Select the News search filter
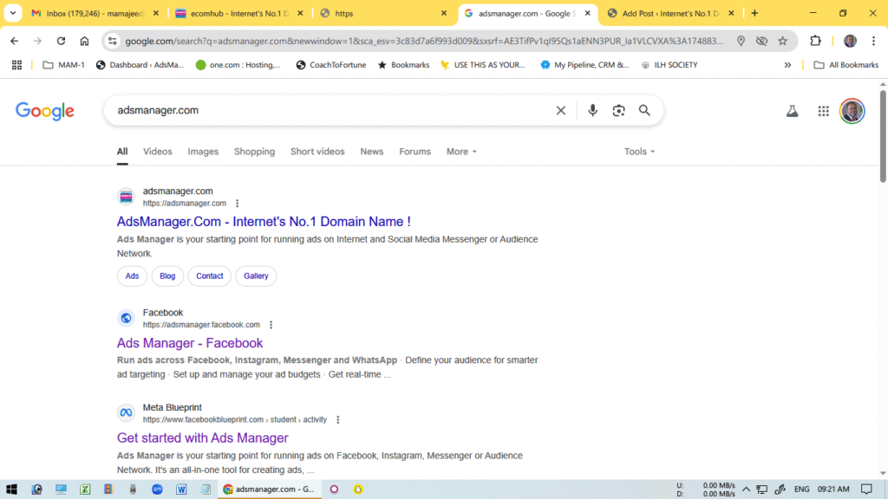 pyautogui.click(x=371, y=152)
